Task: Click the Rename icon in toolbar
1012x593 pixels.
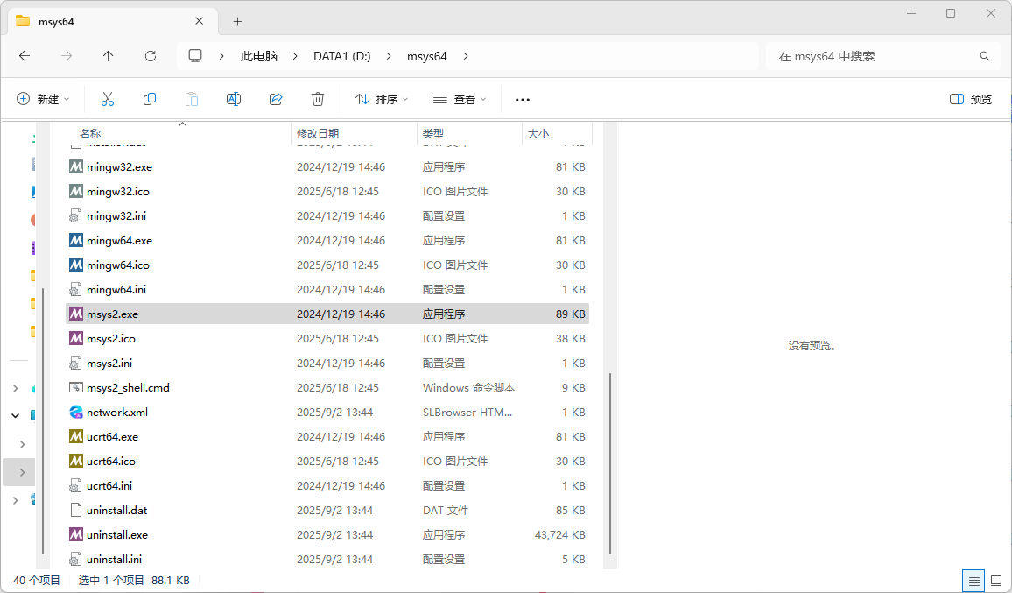Action: [234, 99]
